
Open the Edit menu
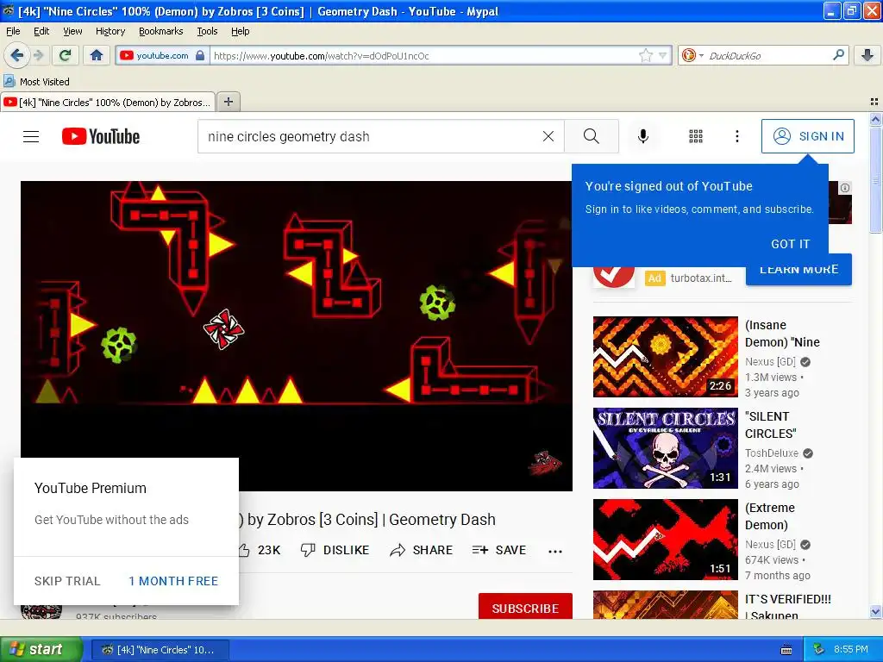[41, 31]
